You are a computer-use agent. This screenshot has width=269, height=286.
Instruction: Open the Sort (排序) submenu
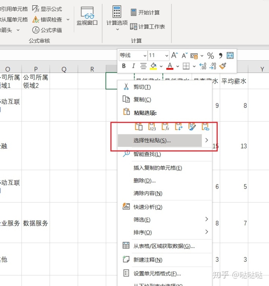[x=165, y=232]
